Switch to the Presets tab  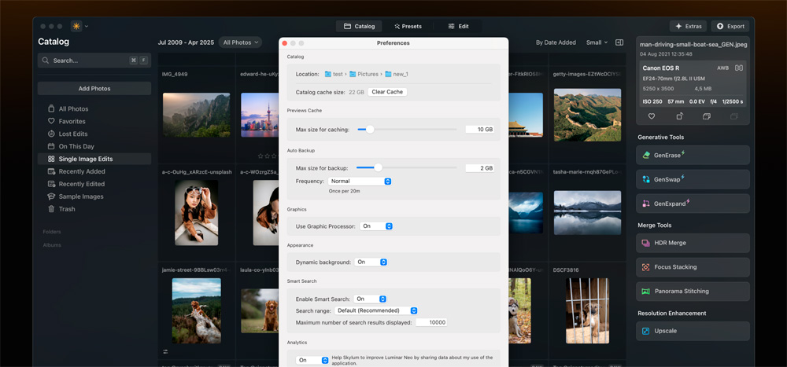pos(408,26)
